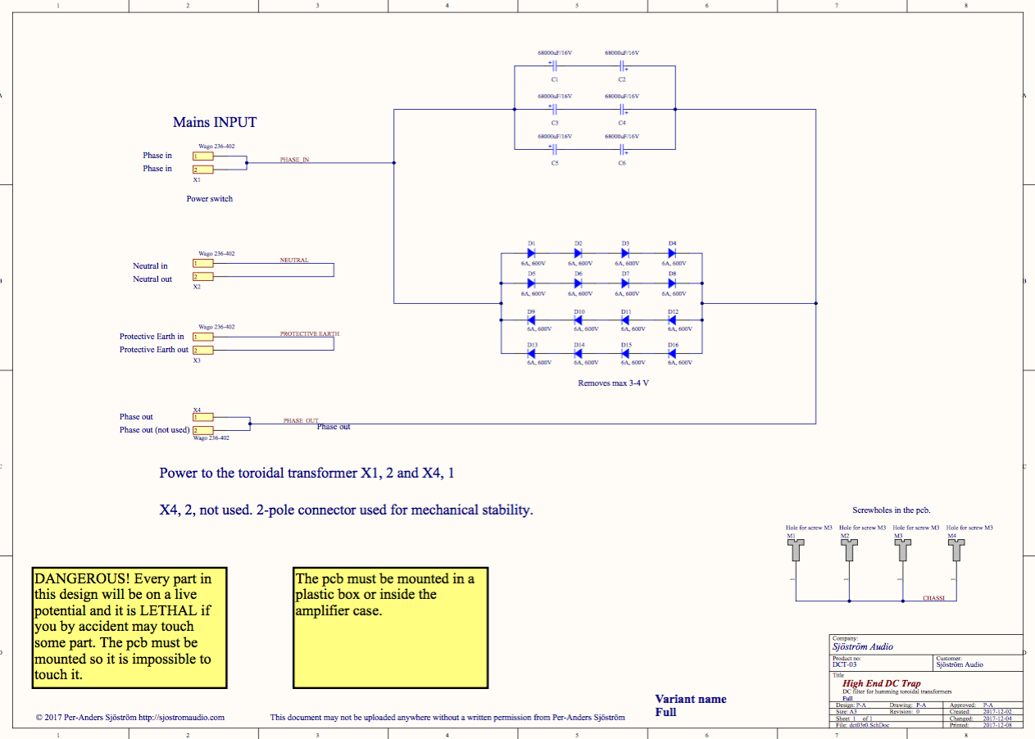Image resolution: width=1035 pixels, height=739 pixels.
Task: Click the C3 capacitor symbol
Action: [x=555, y=108]
